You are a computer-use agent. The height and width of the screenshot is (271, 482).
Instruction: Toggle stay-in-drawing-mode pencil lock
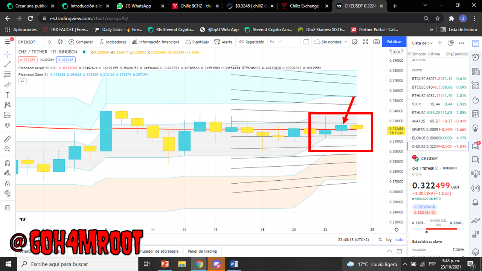pyautogui.click(x=8, y=173)
